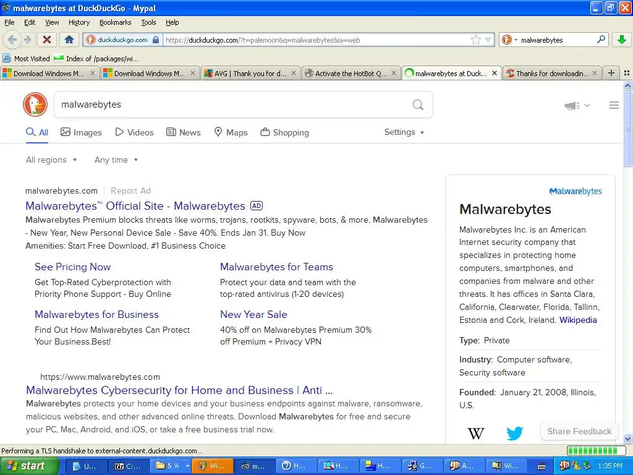The image size is (633, 475).
Task: Click the DuckDuckGo logo
Action: (35, 105)
